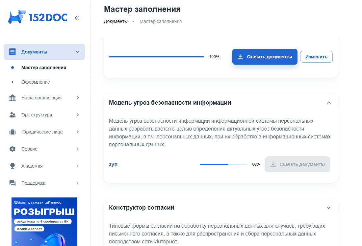The image size is (362, 246).
Task: Click the Конструктор согласий title
Action: [x=142, y=208]
